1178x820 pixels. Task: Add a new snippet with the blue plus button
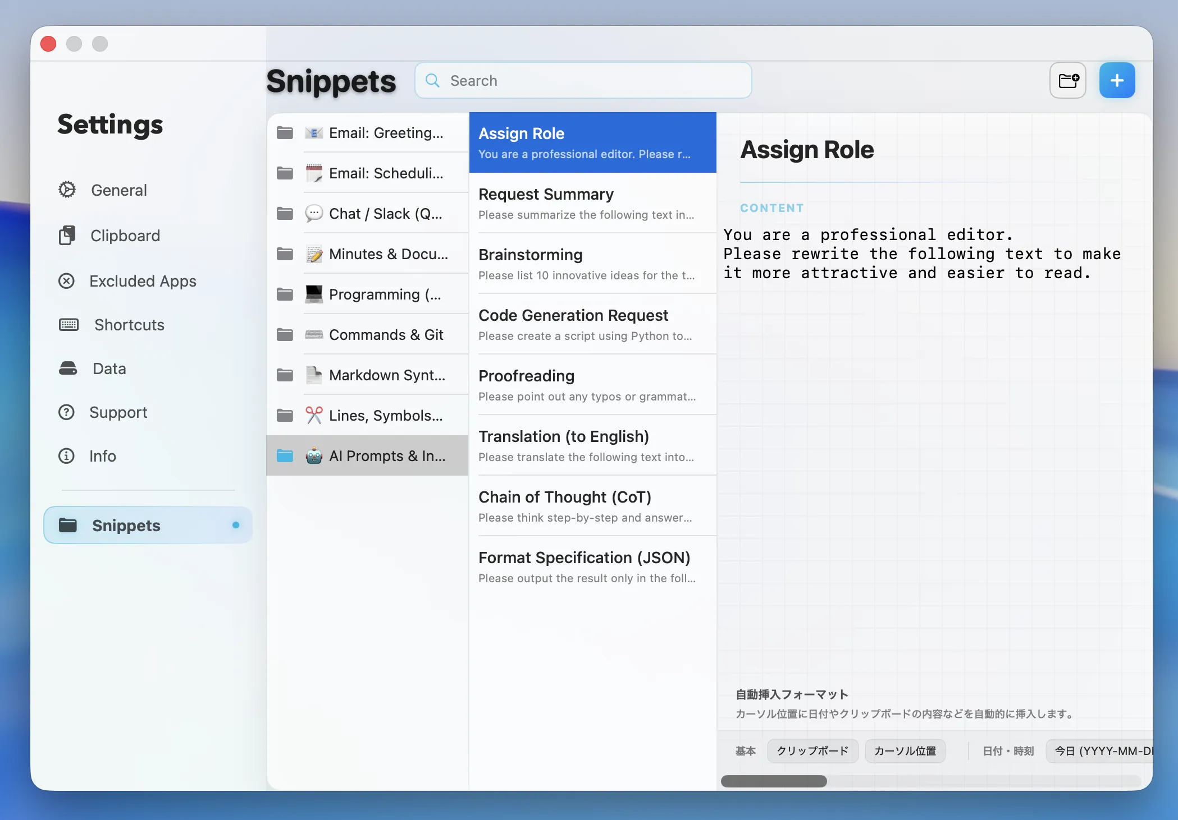click(1116, 80)
